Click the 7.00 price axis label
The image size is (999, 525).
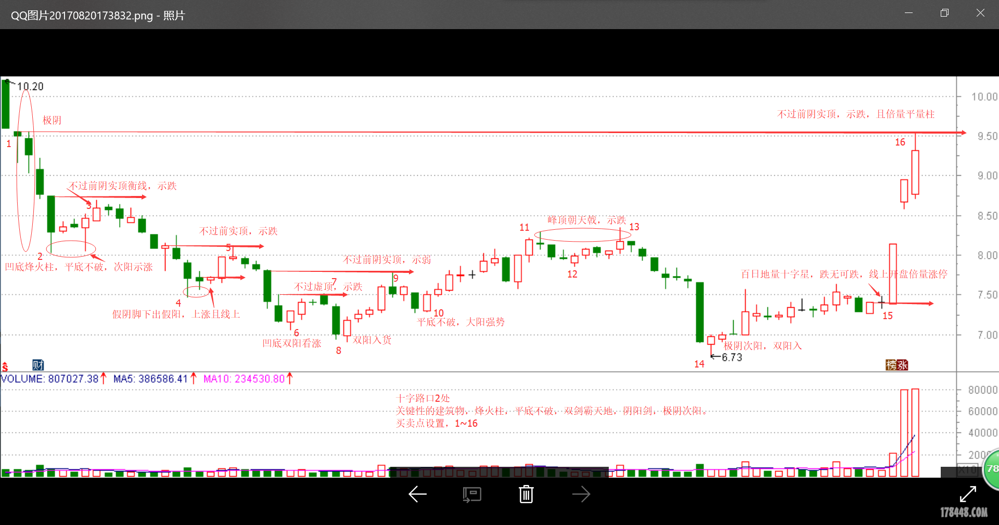987,335
